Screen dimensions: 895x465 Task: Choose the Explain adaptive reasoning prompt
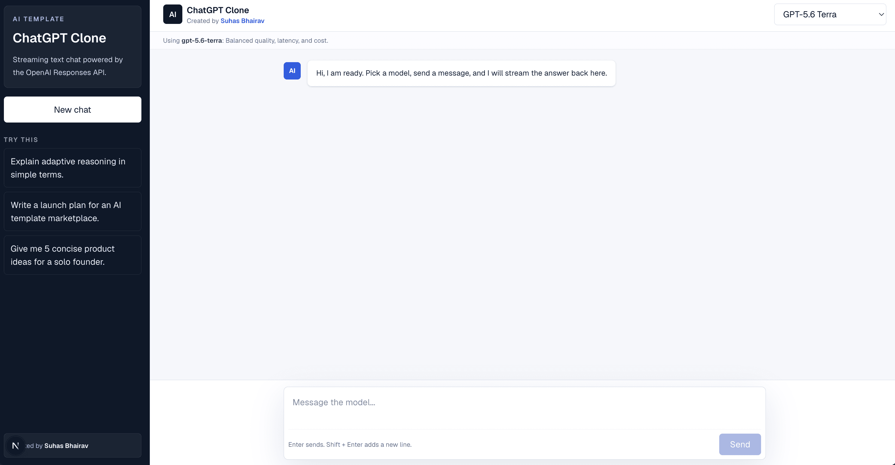click(x=73, y=168)
